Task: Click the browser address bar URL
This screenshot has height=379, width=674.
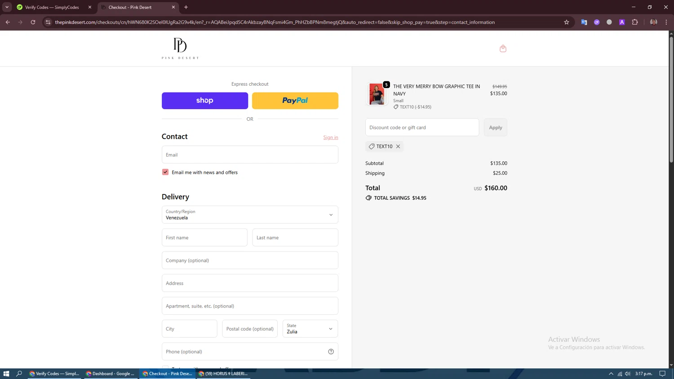Action: coord(275,22)
